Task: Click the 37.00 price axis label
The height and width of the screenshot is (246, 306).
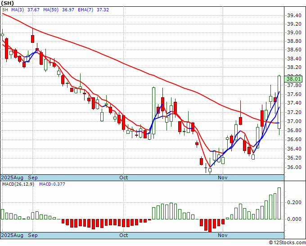Action: 294,121
